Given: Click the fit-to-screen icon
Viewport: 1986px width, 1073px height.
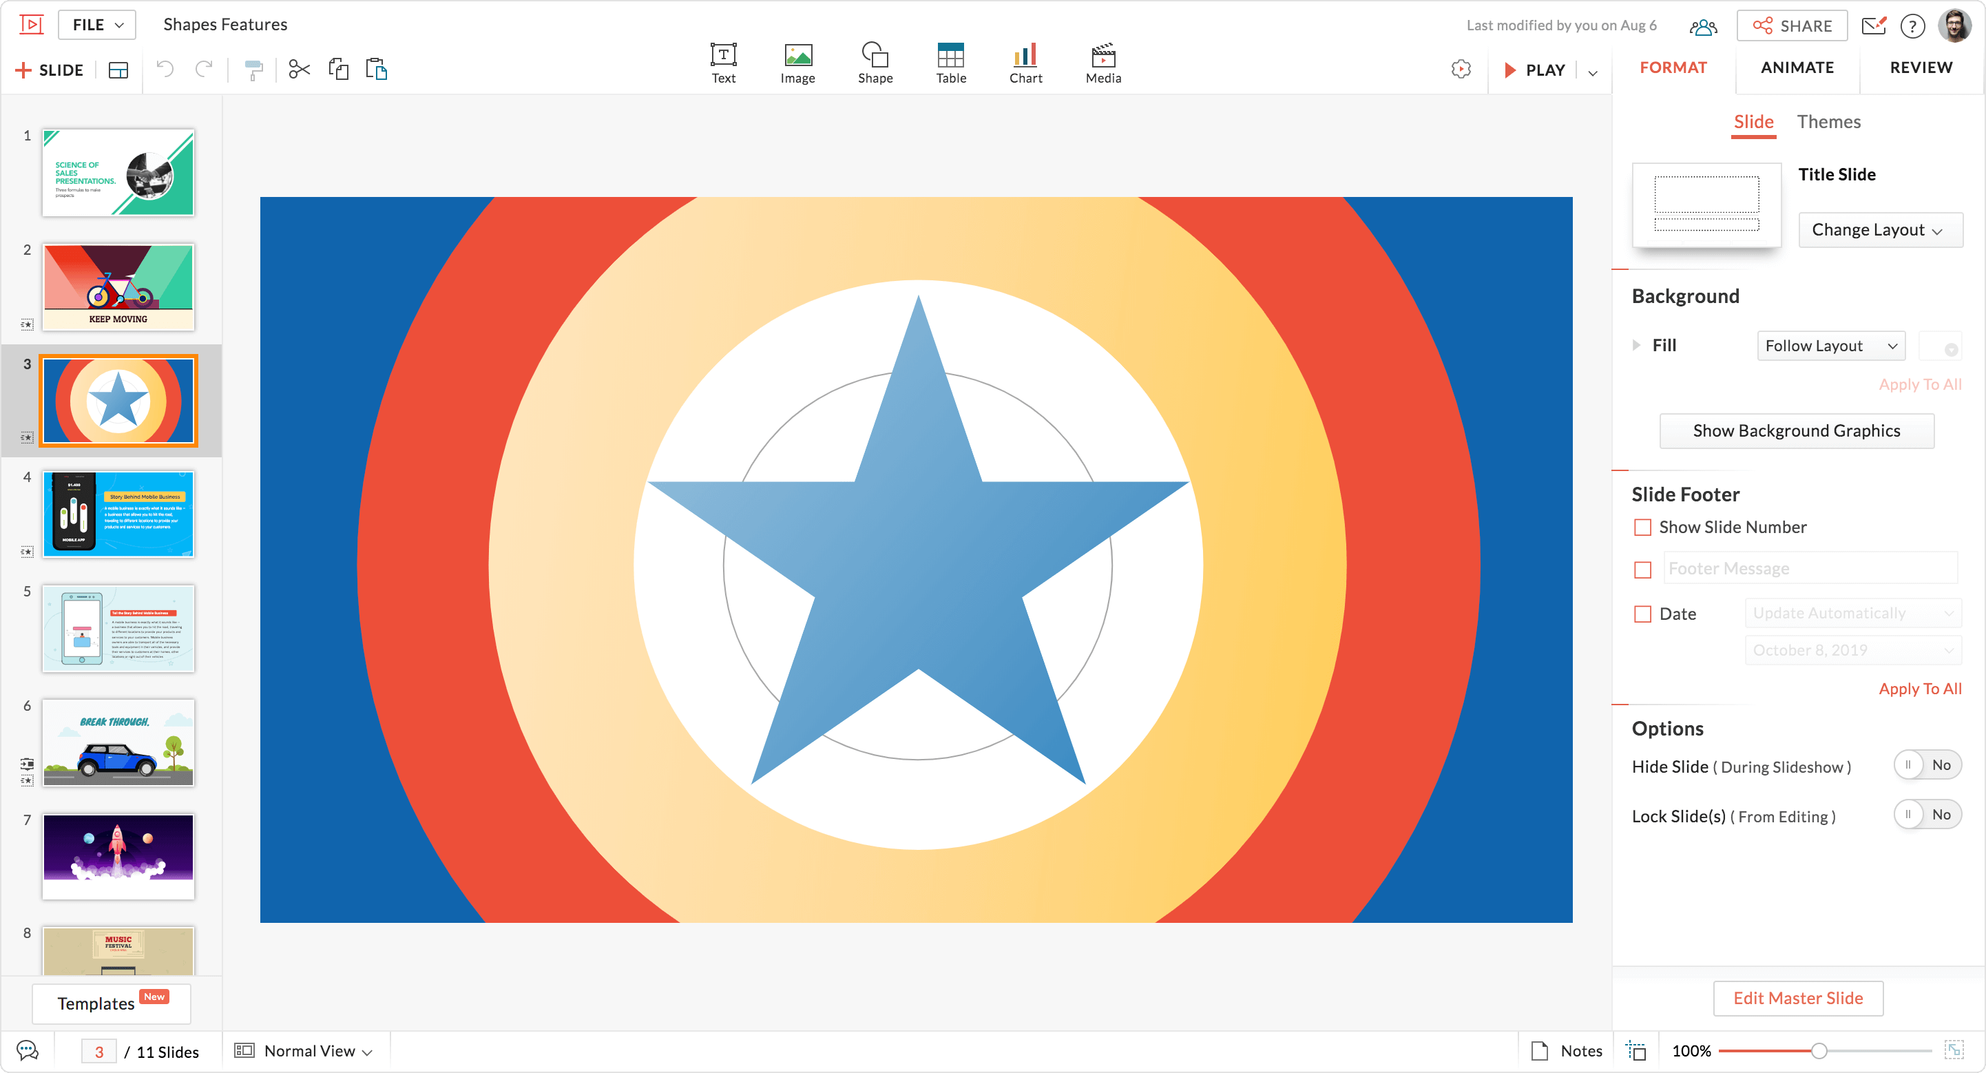Looking at the screenshot, I should click(1954, 1050).
